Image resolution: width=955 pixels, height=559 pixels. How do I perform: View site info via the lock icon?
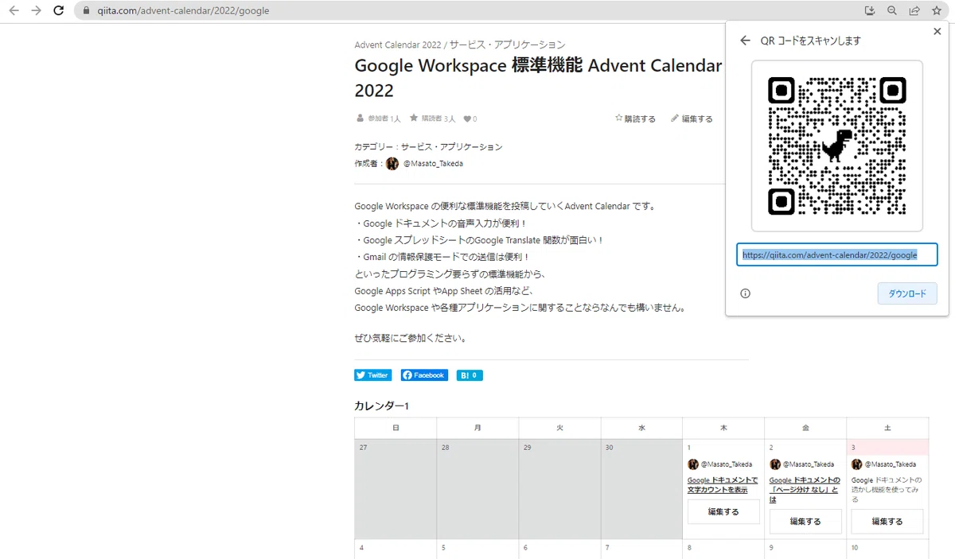(88, 11)
